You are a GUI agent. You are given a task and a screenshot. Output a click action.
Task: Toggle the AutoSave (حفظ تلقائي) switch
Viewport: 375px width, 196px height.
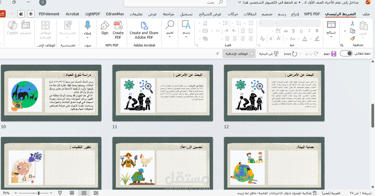coord(346,53)
